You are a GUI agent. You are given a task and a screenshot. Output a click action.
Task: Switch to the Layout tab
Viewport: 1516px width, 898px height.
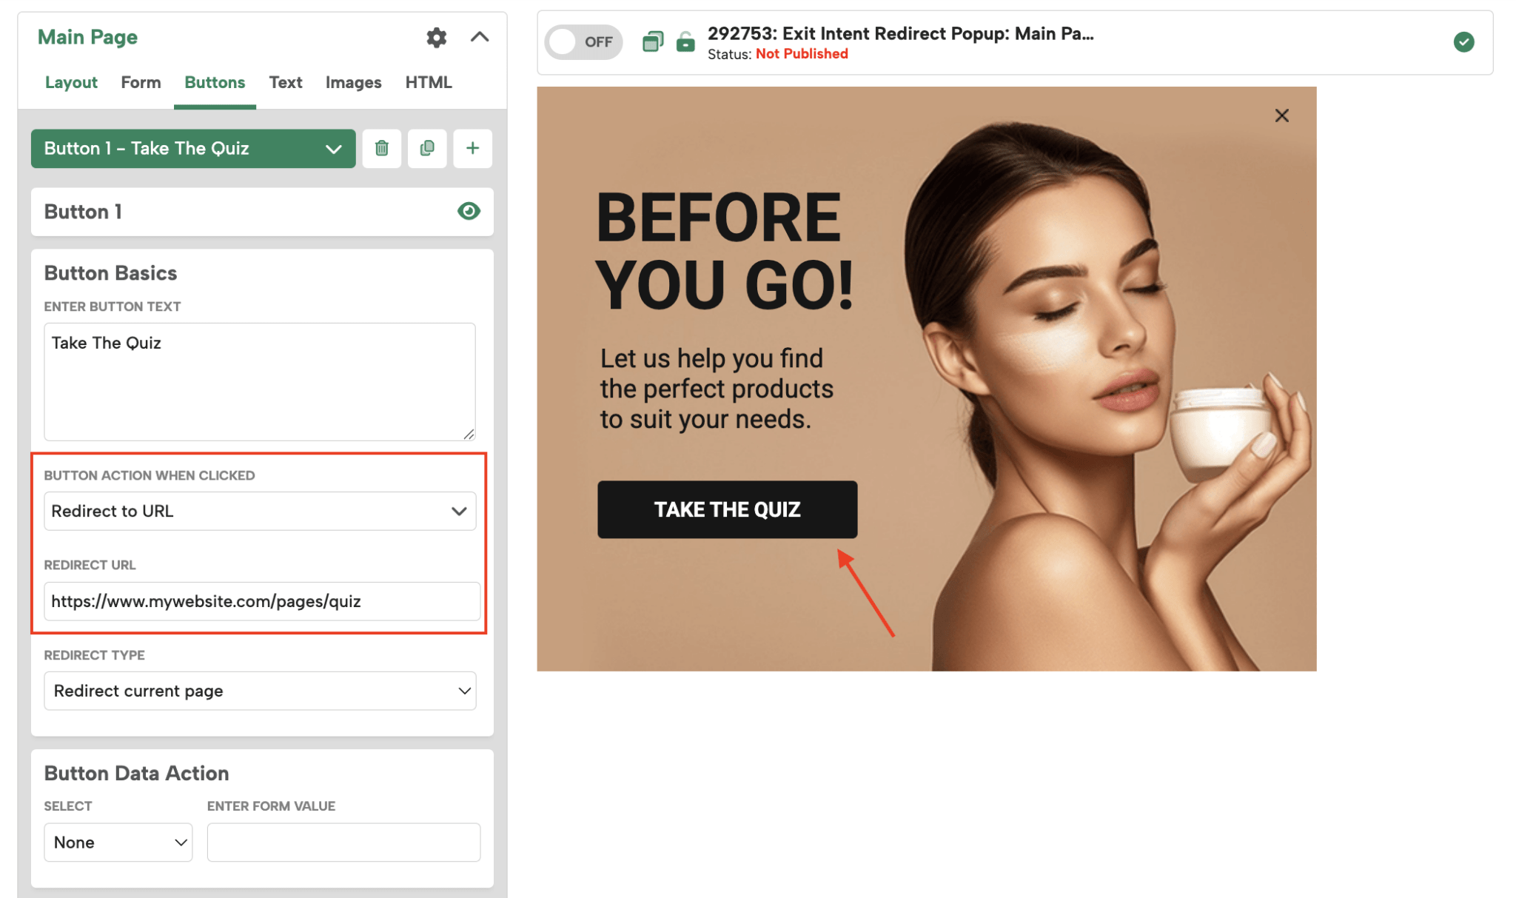[70, 82]
